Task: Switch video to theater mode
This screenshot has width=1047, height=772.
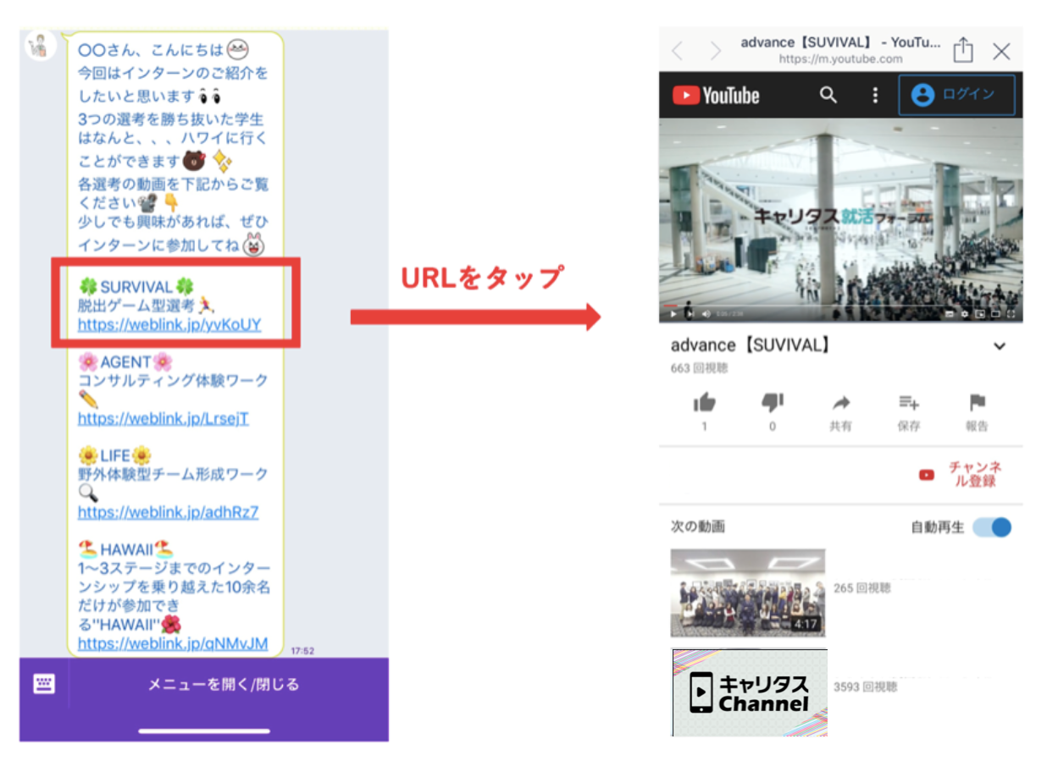Action: click(x=995, y=314)
